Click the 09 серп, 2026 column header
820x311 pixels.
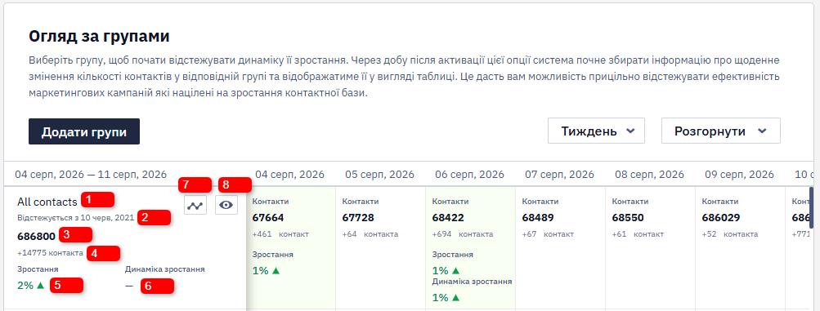(740, 175)
